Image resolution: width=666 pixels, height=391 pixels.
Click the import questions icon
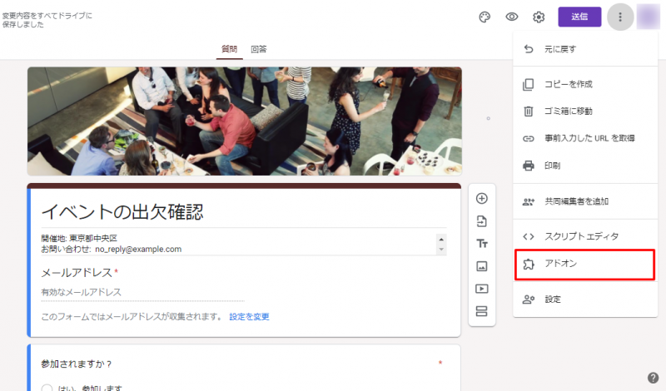click(481, 221)
